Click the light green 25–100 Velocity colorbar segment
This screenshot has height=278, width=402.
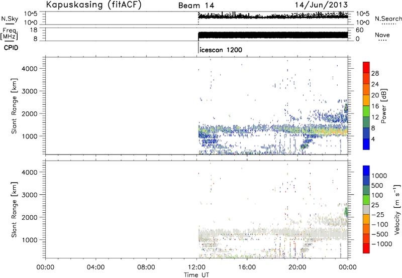(x=366, y=200)
